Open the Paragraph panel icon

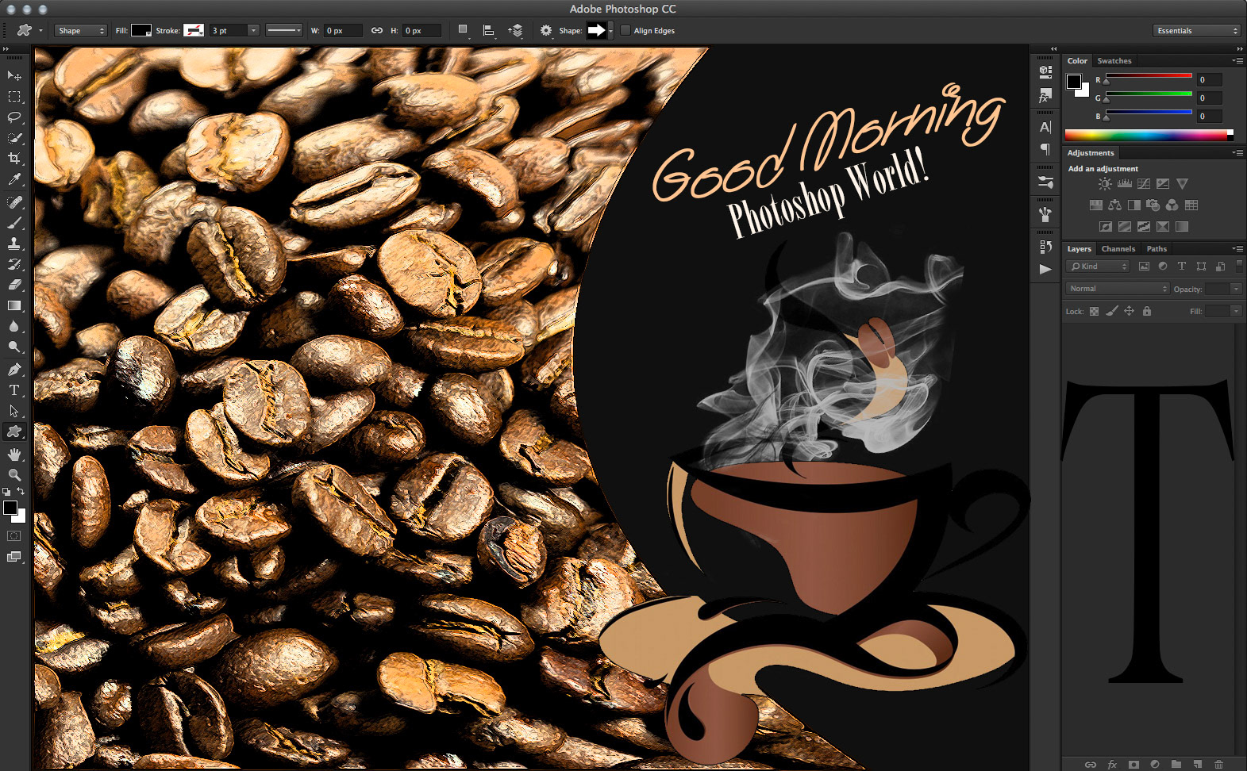tap(1045, 149)
